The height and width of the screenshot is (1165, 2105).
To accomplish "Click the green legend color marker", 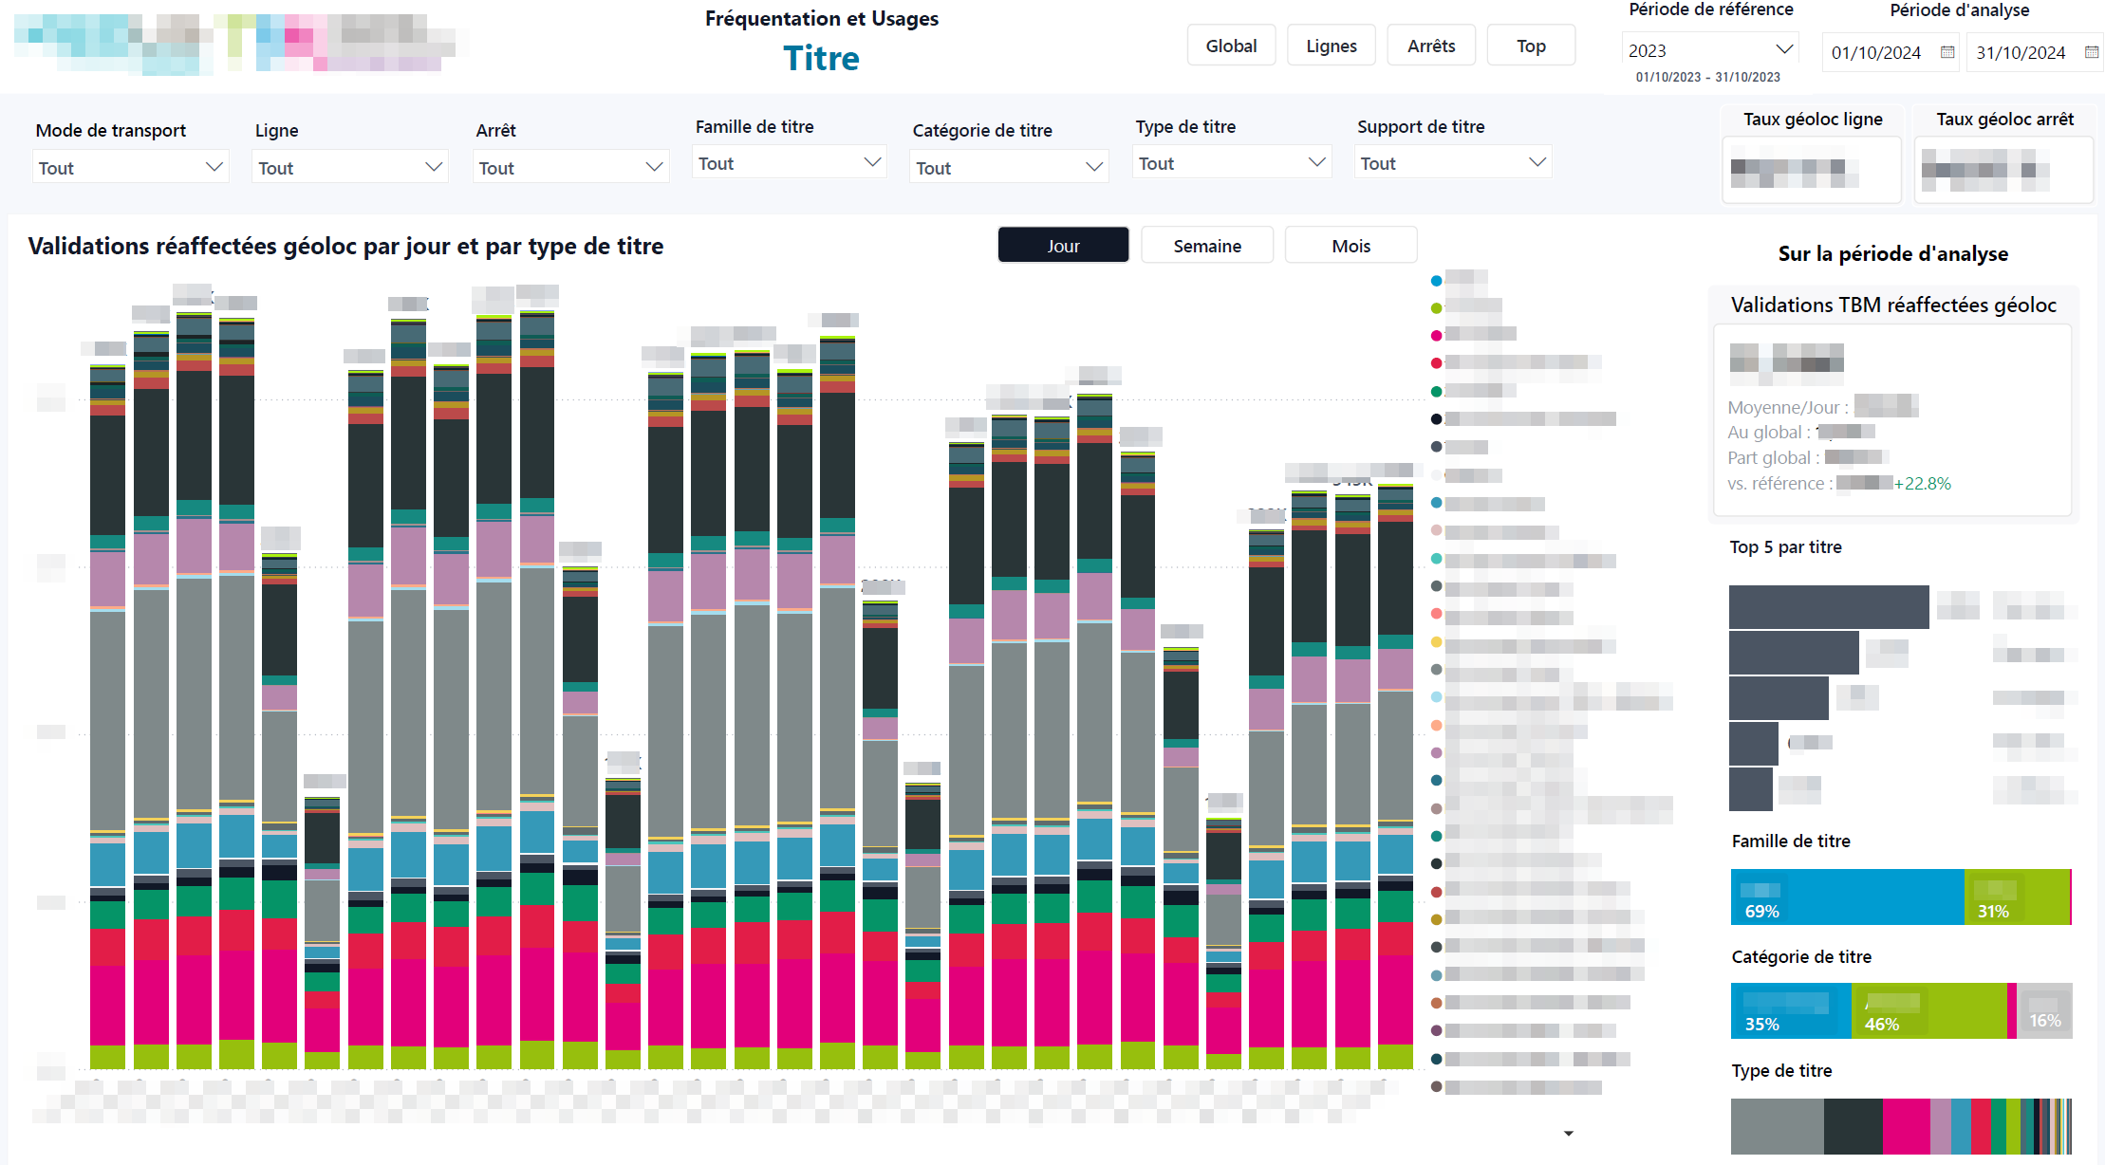I will (x=1436, y=307).
